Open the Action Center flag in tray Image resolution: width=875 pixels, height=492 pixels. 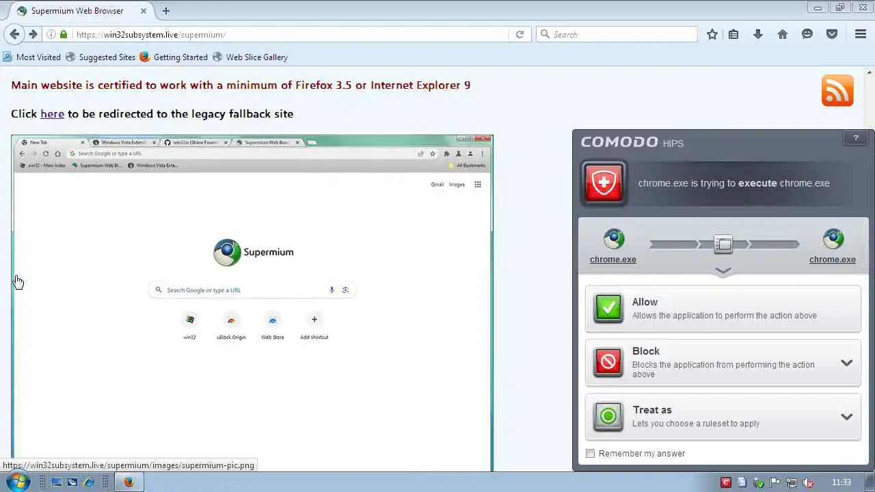777,482
